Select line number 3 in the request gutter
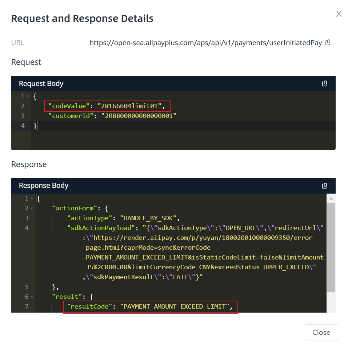Image resolution: width=344 pixels, height=345 pixels. coord(23,116)
